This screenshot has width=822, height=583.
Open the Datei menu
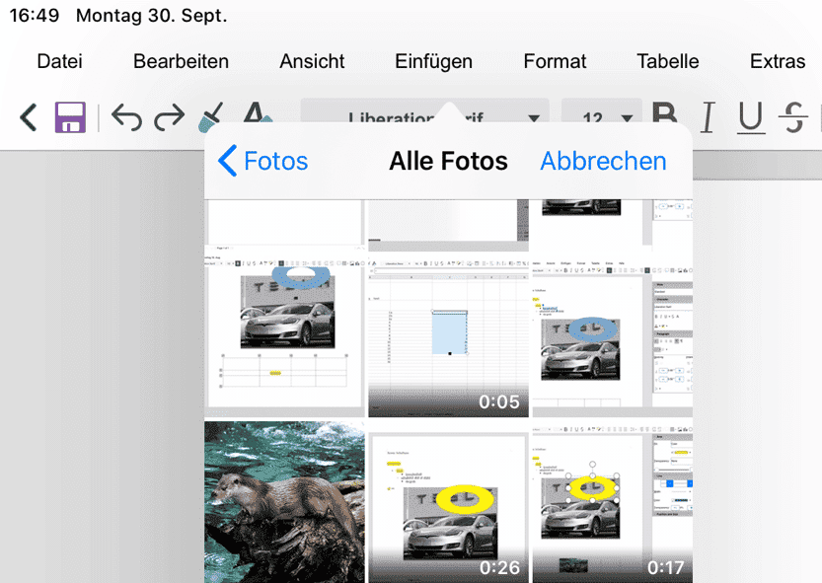click(59, 61)
